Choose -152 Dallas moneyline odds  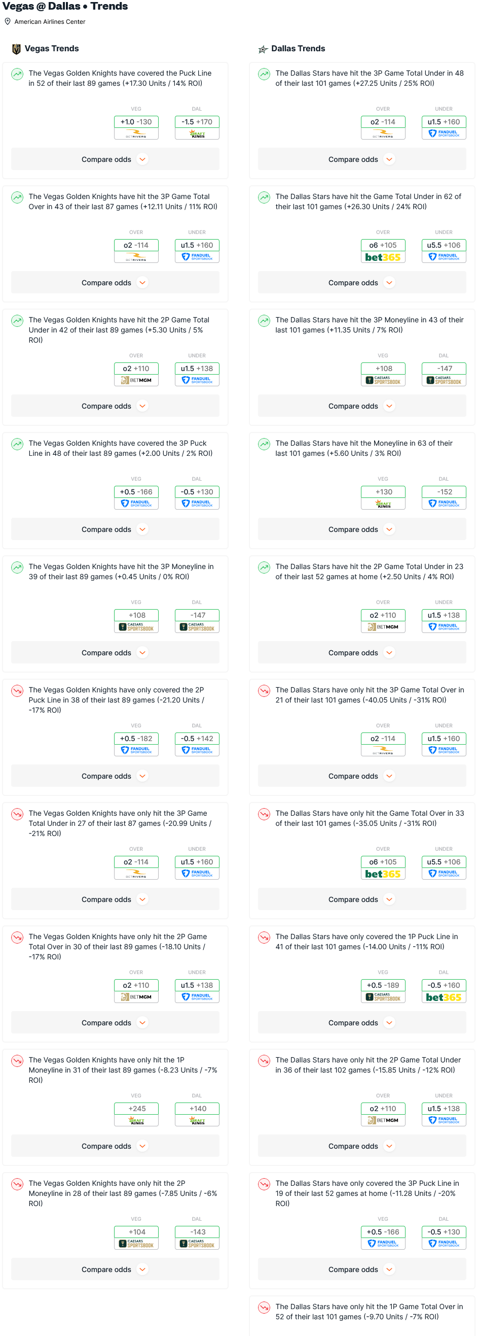pos(444,492)
